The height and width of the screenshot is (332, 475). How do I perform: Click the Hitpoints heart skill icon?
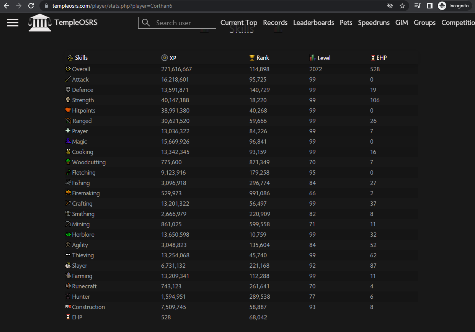[68, 110]
